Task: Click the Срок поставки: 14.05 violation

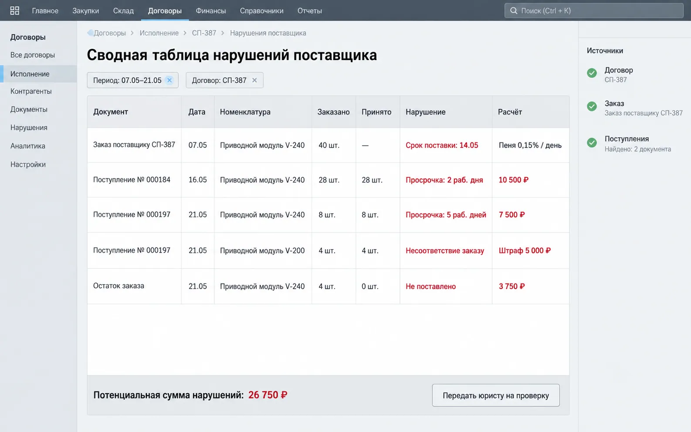Action: coord(442,145)
